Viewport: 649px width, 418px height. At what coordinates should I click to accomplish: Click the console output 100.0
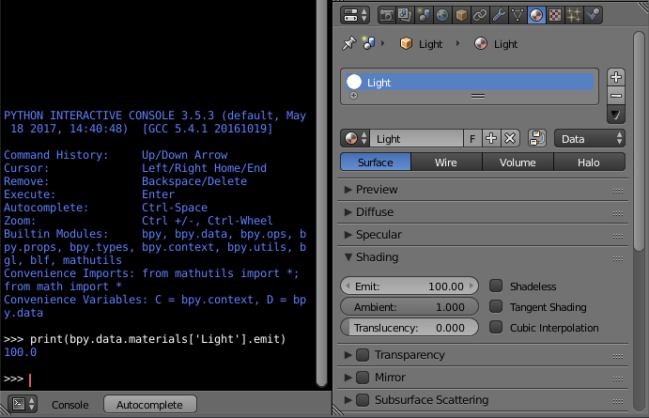[x=21, y=352]
